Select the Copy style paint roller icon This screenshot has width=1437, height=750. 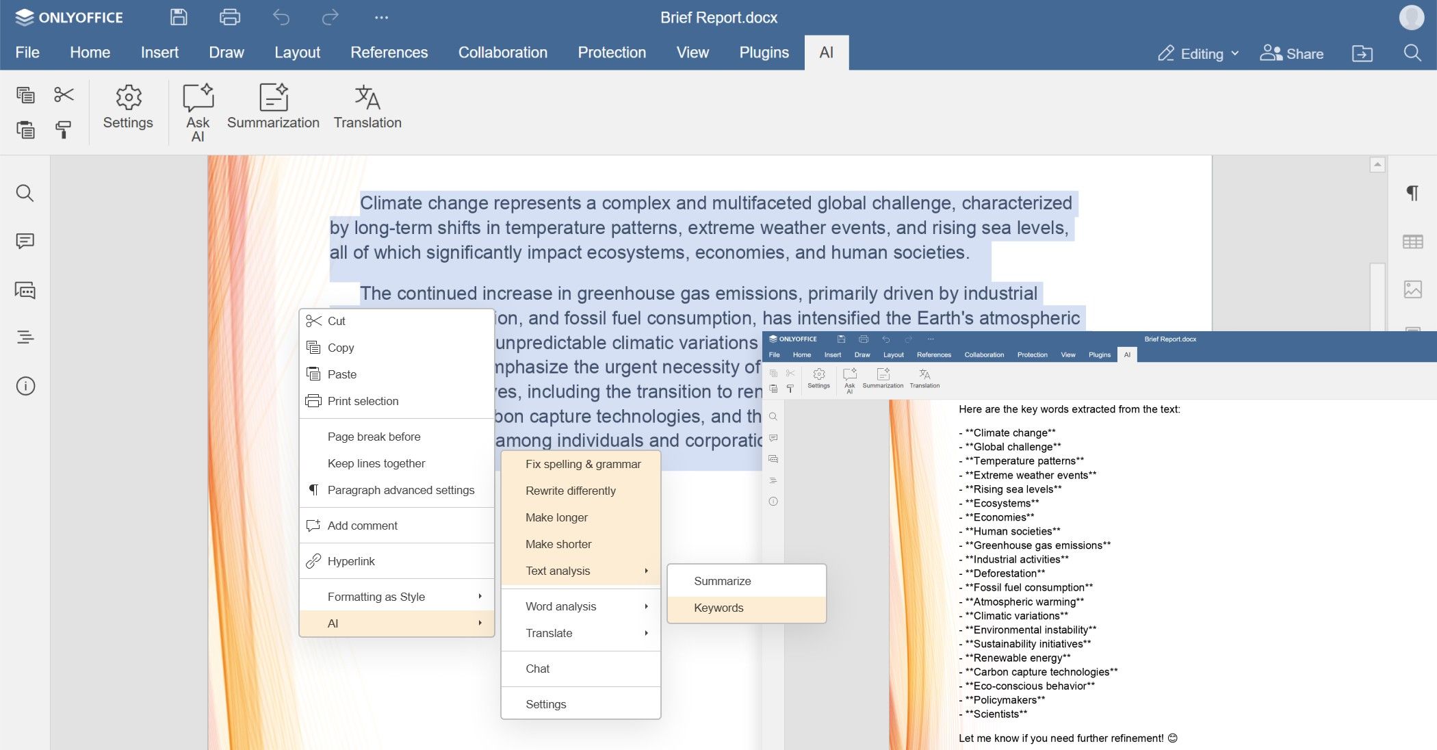click(64, 129)
